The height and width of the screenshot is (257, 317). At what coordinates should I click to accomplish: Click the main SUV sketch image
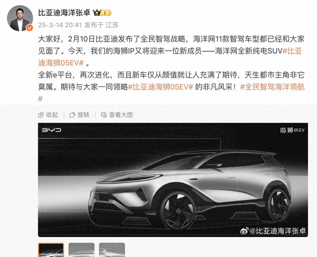173,180
